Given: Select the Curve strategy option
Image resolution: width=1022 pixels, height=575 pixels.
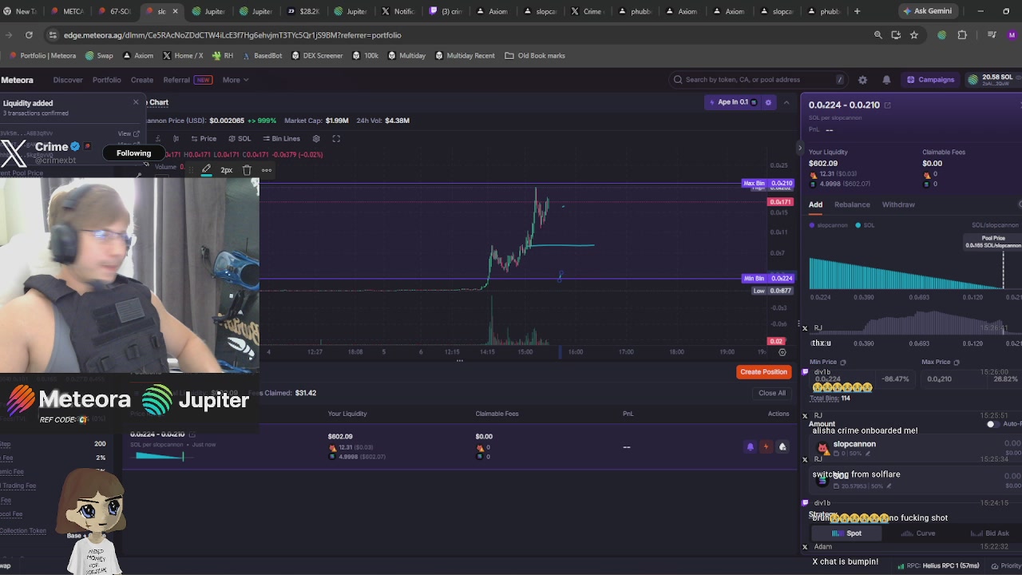Looking at the screenshot, I should (x=918, y=533).
